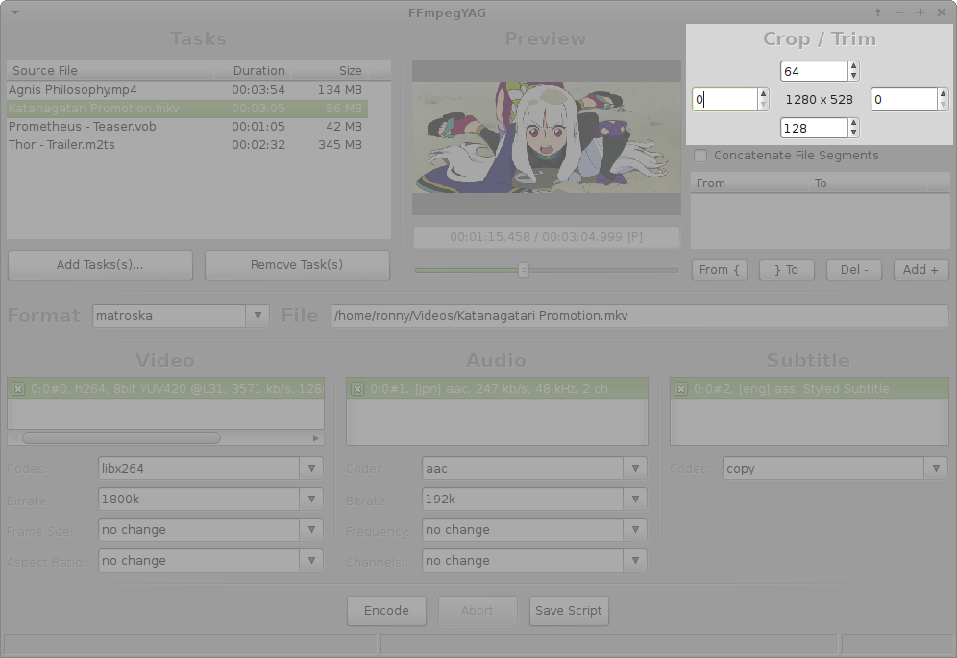Toggle audio stream 0:0#1 aac checkbox
957x658 pixels.
click(x=357, y=389)
